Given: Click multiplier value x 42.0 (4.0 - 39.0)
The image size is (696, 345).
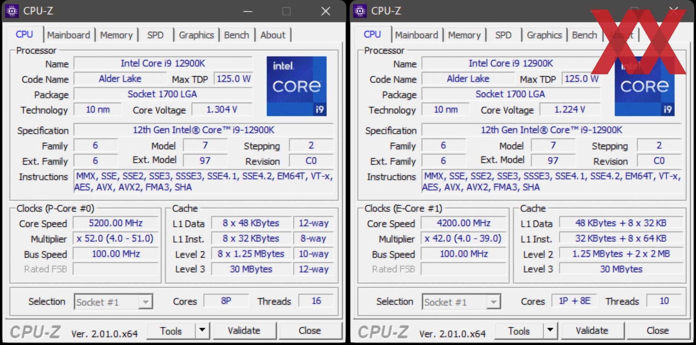Looking at the screenshot, I should (x=464, y=238).
